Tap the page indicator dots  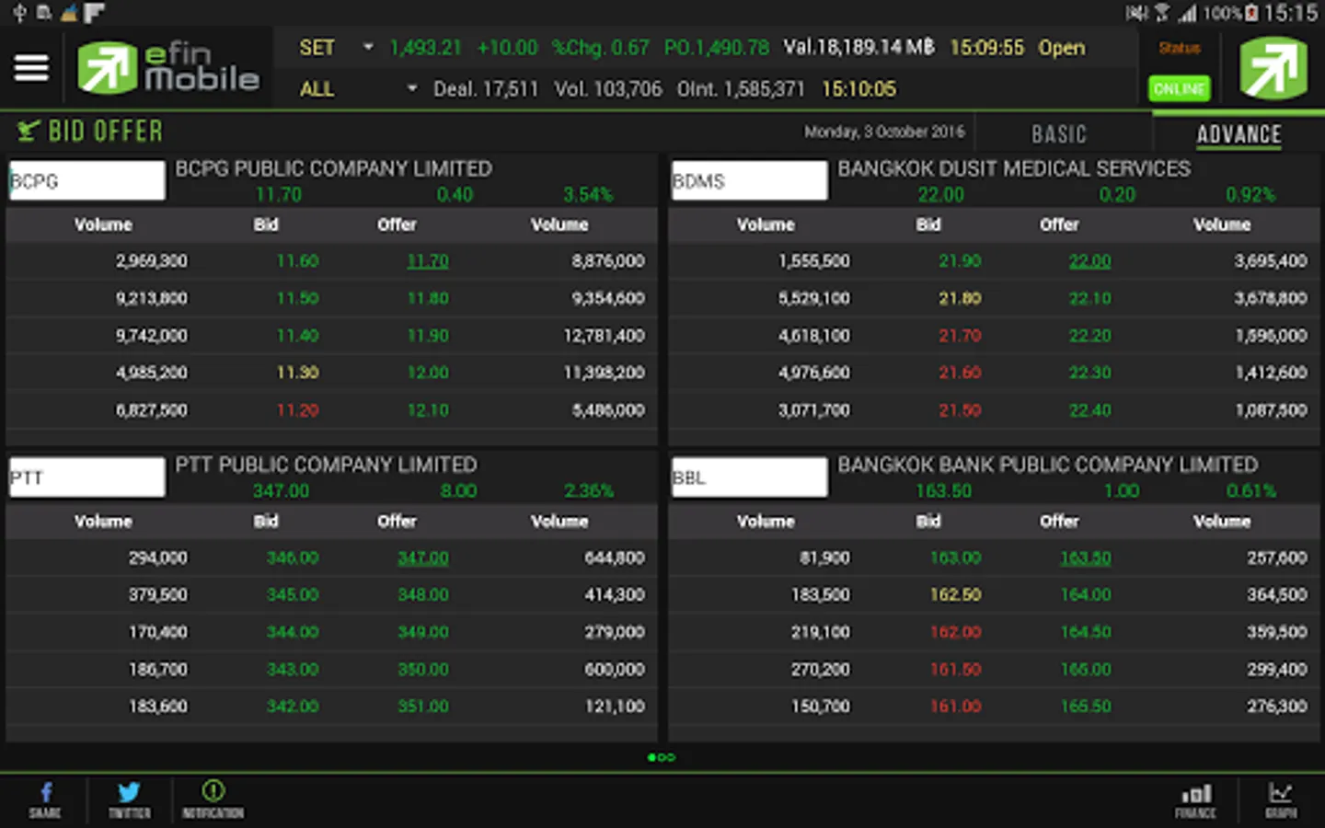point(662,757)
